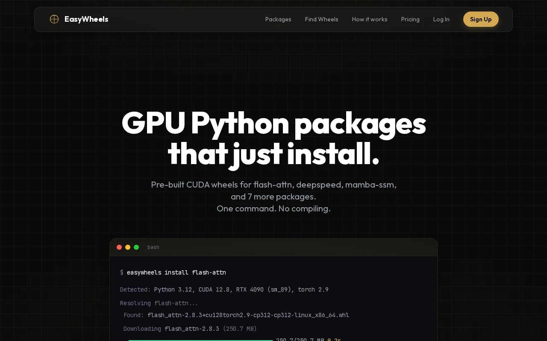Click the 'Downloading flash_attn-2.8.3' line
Screen dimensions: 547x341
click(x=190, y=329)
